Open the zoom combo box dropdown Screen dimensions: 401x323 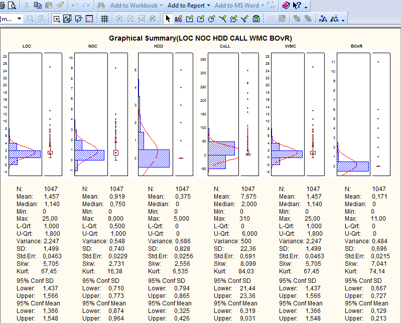tap(19, 19)
